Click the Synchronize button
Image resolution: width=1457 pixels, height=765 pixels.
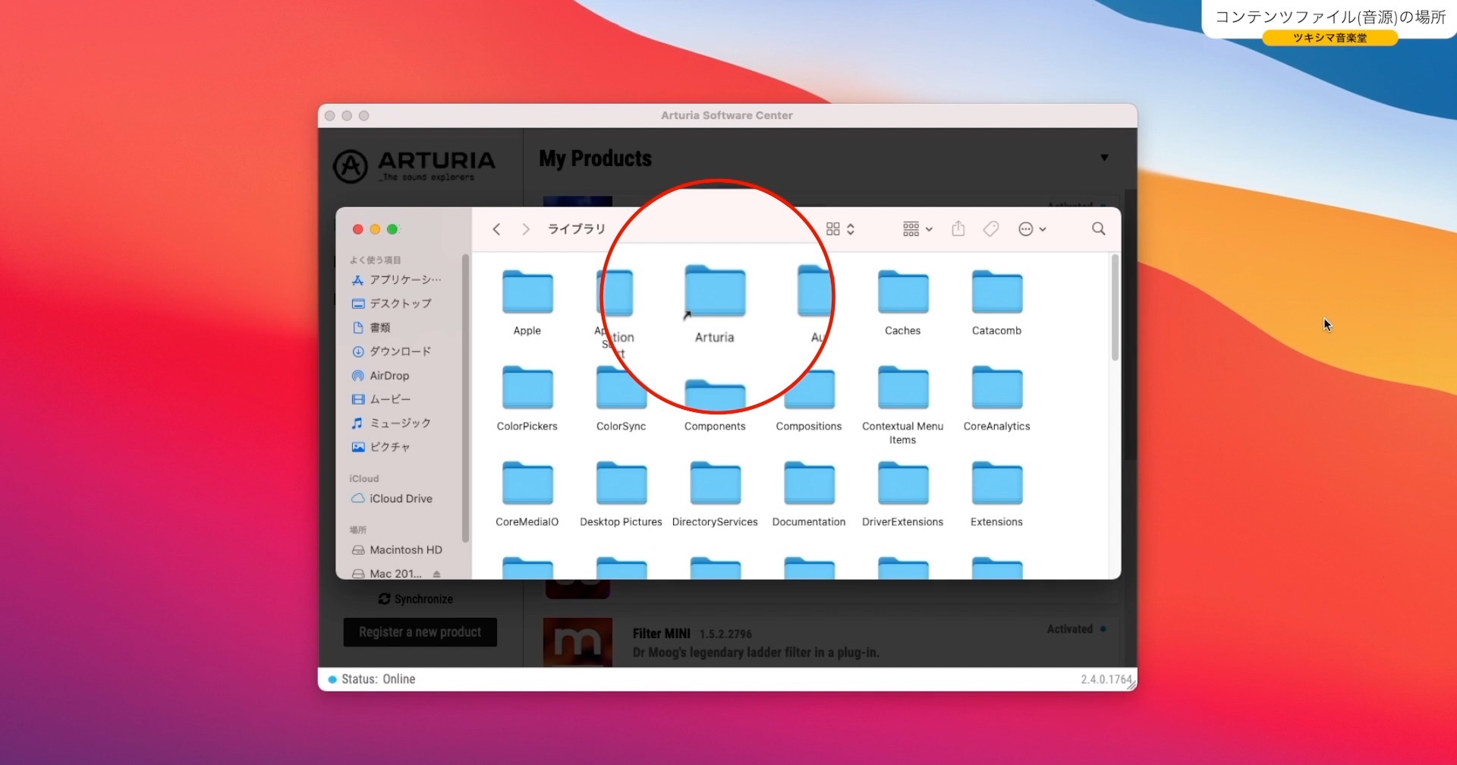[x=416, y=599]
